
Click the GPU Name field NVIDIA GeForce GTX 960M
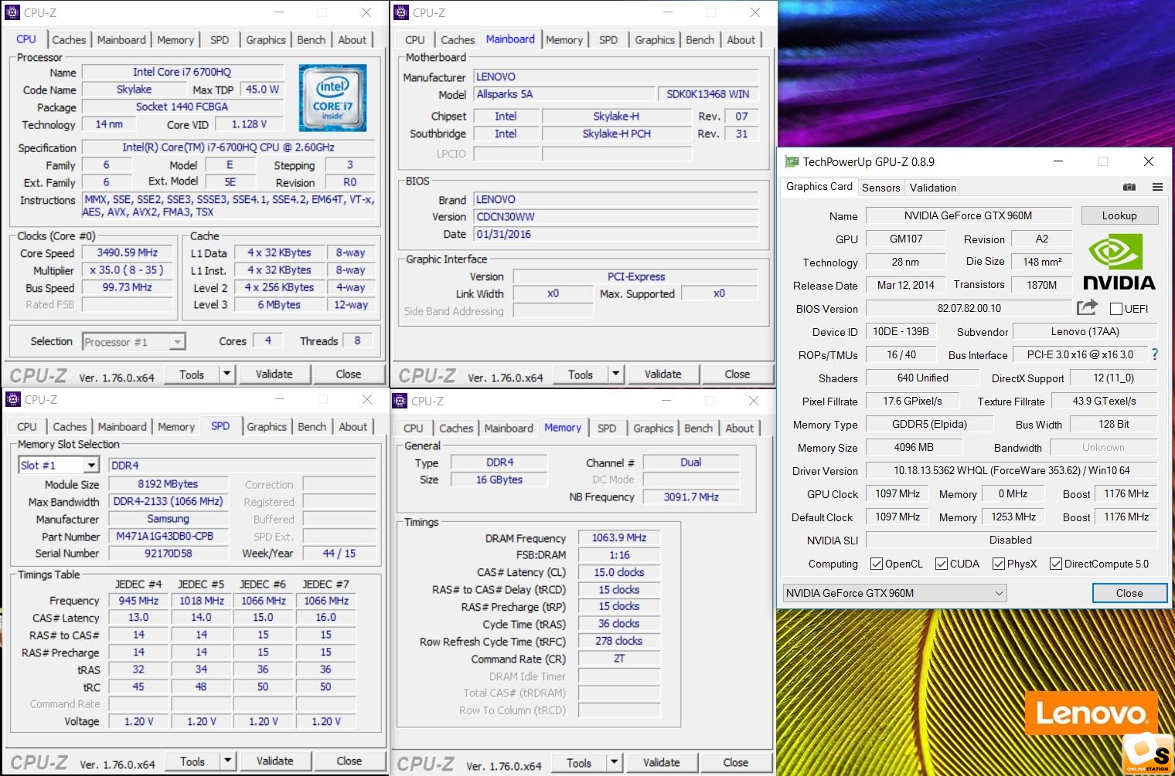[969, 215]
